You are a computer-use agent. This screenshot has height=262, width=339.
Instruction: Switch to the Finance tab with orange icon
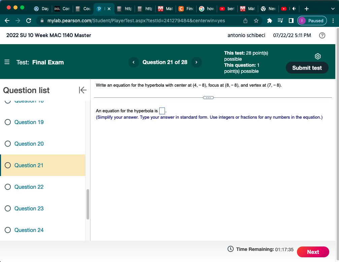[x=186, y=9]
